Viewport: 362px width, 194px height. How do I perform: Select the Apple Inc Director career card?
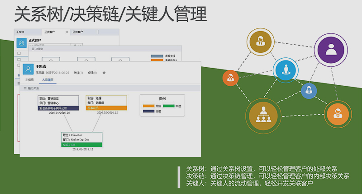pos(81,139)
